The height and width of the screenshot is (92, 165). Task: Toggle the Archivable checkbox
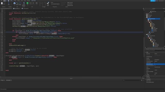click(x=155, y=78)
